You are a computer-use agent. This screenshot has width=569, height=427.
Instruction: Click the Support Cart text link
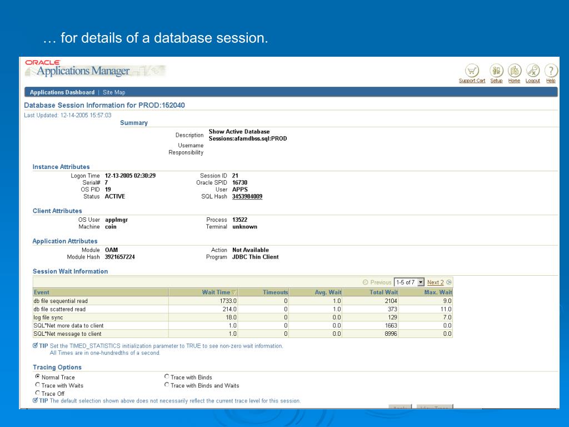[x=472, y=81]
